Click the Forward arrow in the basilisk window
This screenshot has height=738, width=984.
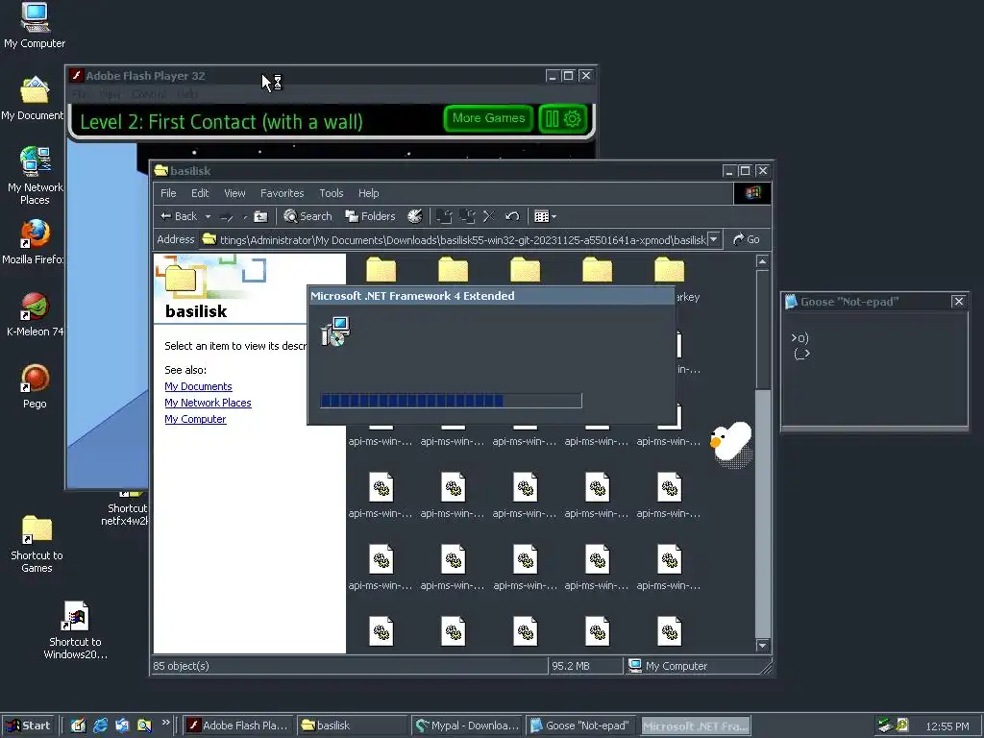[x=227, y=216]
